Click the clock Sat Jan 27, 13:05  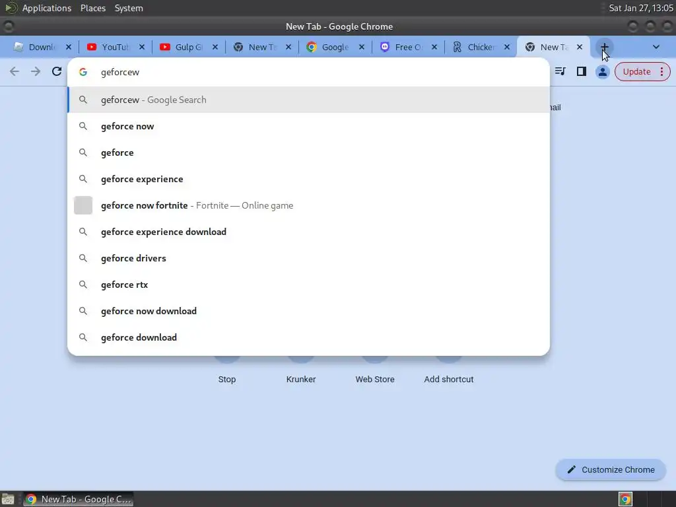pyautogui.click(x=640, y=8)
